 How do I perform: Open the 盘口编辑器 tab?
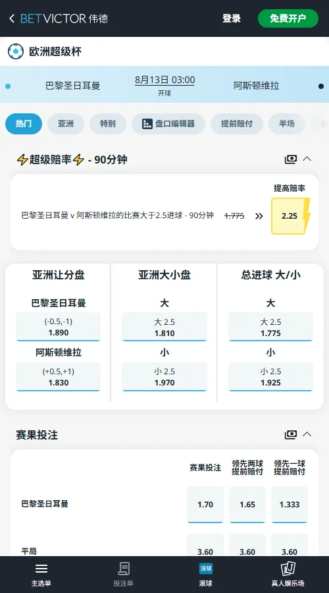click(x=168, y=124)
